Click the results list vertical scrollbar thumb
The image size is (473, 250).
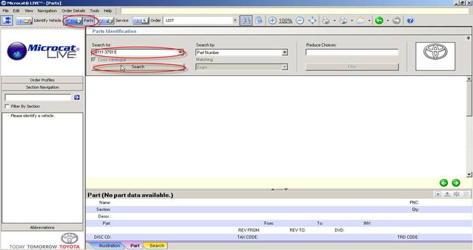tap(469, 99)
